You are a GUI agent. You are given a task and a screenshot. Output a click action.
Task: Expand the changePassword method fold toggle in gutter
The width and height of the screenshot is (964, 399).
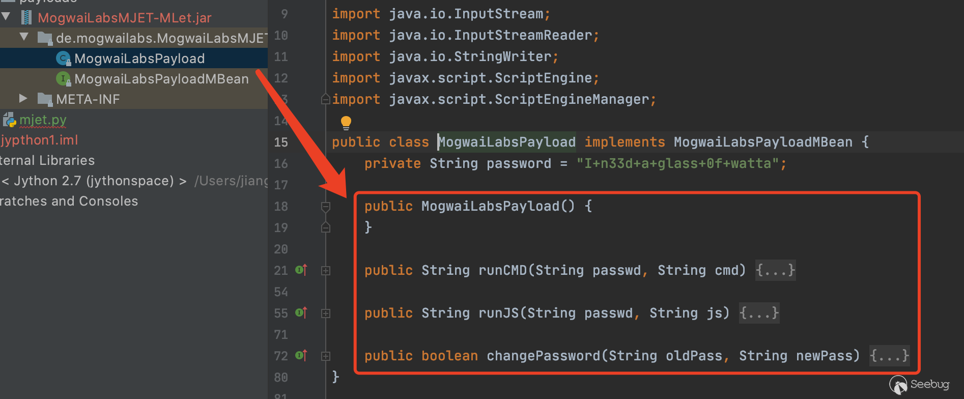pos(326,356)
